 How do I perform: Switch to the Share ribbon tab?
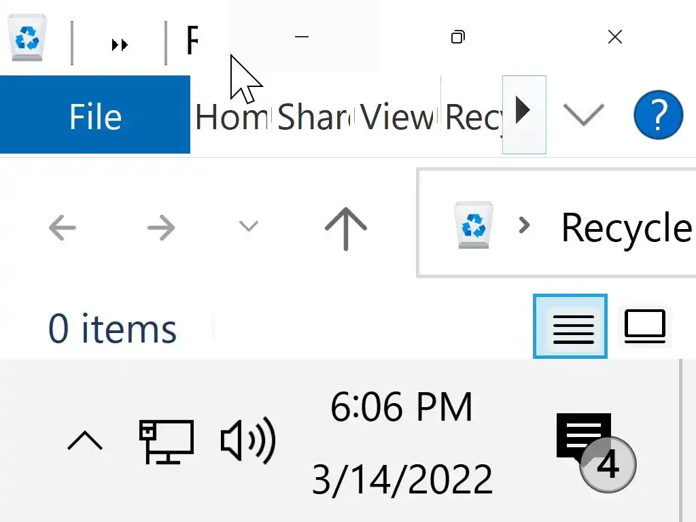[x=314, y=118]
